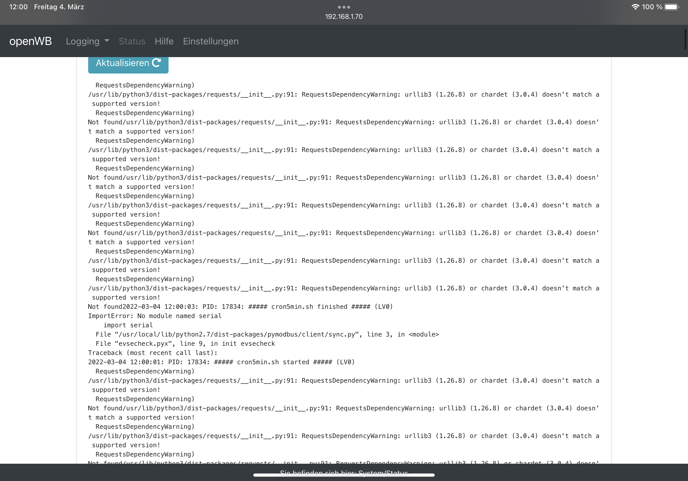Click the refresh arrow icon in Aktualisieren
Screen dimensions: 688x481
(x=156, y=63)
